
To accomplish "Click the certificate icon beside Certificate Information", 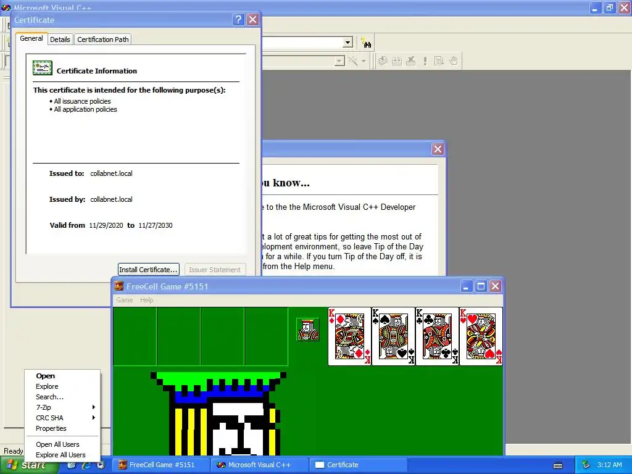I will click(x=43, y=68).
